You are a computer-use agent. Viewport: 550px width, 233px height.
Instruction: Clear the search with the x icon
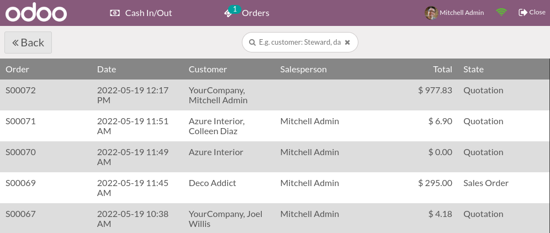pos(347,43)
